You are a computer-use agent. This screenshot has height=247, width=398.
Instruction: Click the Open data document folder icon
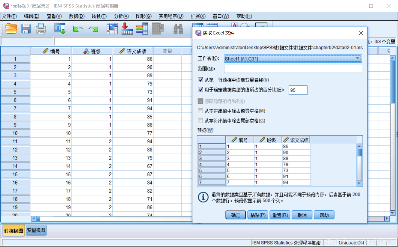(11, 28)
